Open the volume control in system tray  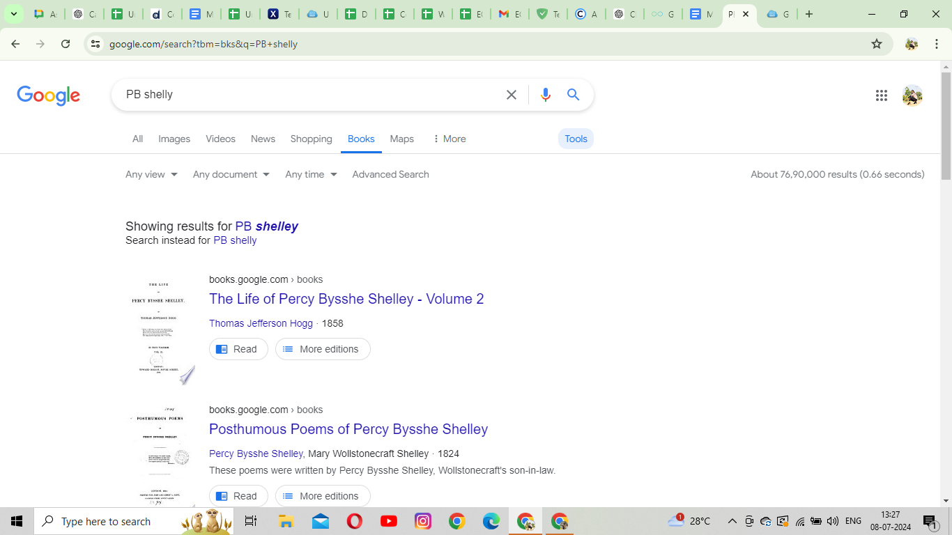(833, 521)
